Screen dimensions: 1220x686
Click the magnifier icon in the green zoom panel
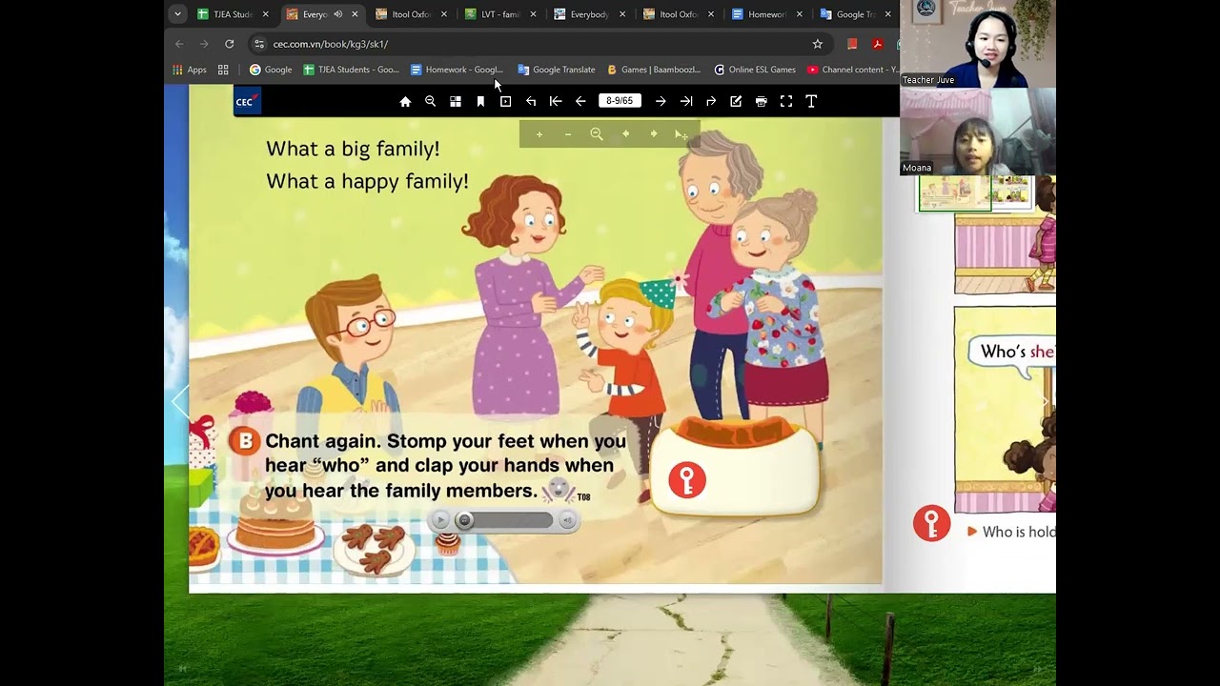tap(597, 134)
